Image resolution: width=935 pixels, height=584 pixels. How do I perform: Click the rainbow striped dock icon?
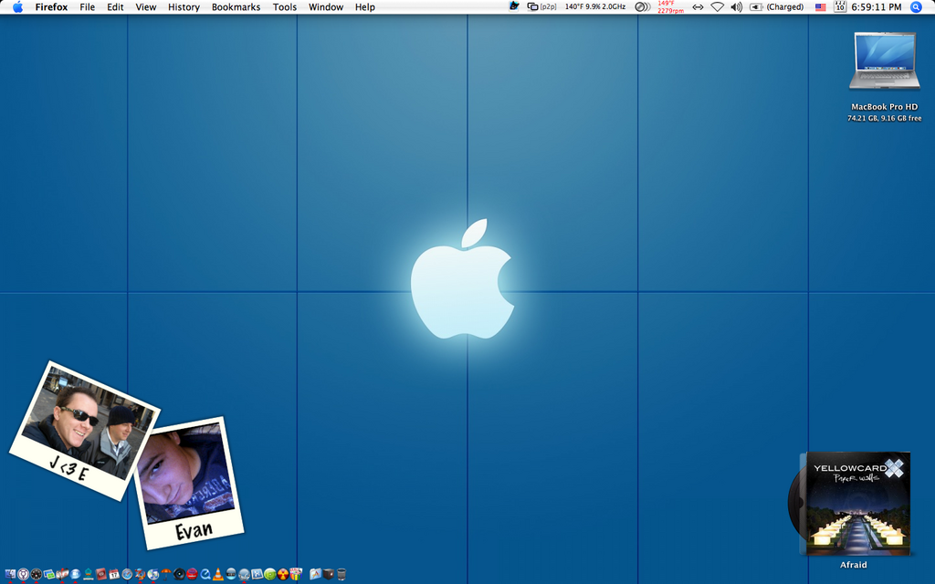coord(297,575)
